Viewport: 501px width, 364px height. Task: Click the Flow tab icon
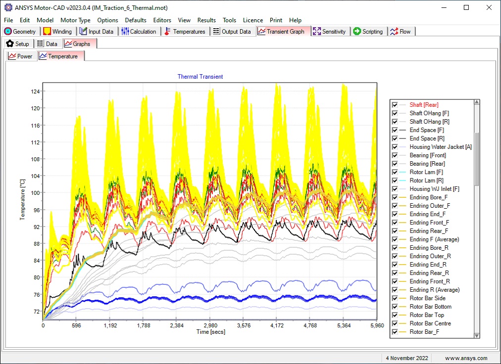click(x=394, y=31)
